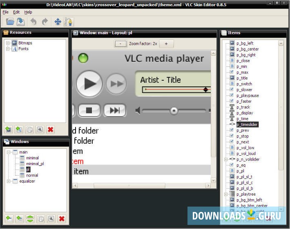The width and height of the screenshot is (290, 229).
Task: Add font resource button in Resources panel
Action: 19,129
